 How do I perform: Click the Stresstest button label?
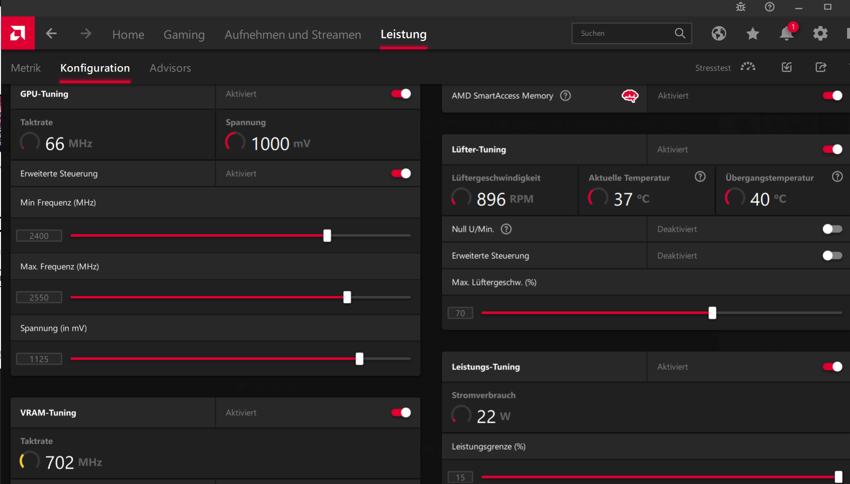click(713, 68)
